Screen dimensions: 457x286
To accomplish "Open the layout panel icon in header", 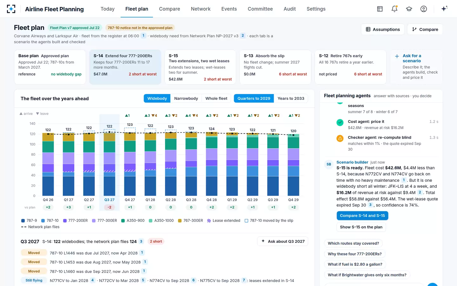I will tap(380, 9).
